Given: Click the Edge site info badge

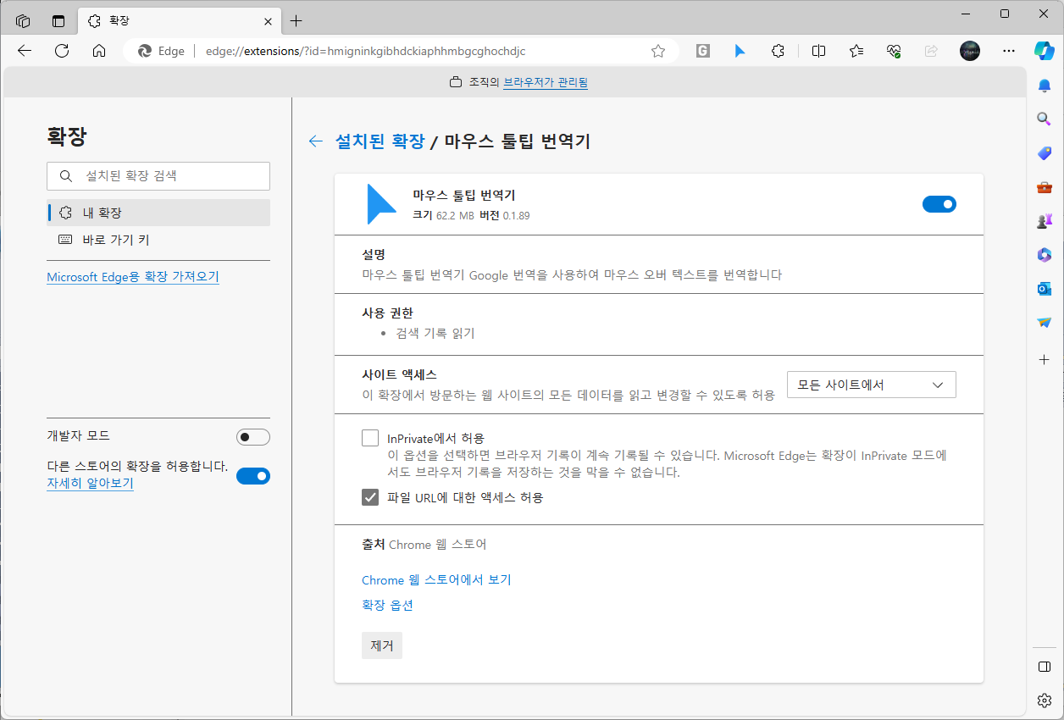Looking at the screenshot, I should pos(161,51).
